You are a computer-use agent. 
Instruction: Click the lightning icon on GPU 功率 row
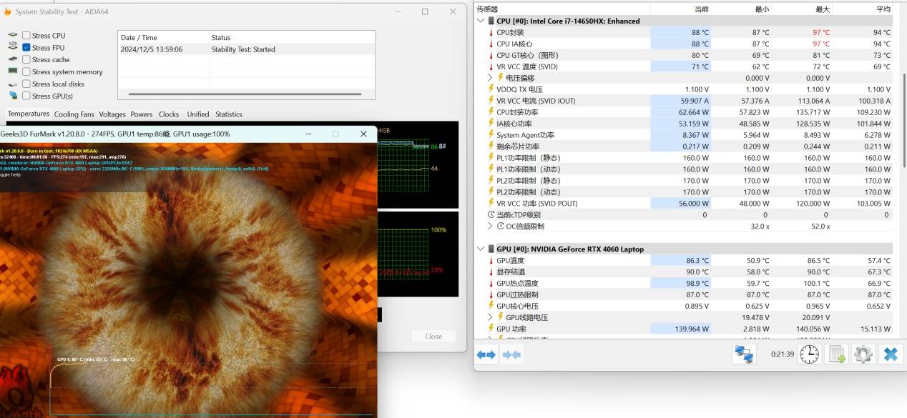point(491,329)
